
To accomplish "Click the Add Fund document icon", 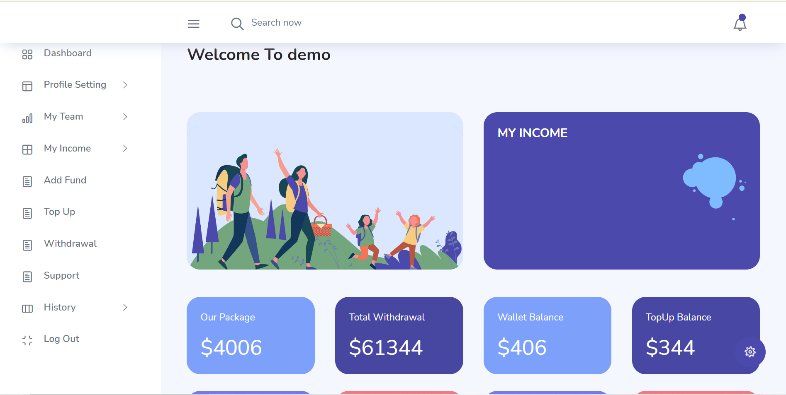I will [x=27, y=181].
